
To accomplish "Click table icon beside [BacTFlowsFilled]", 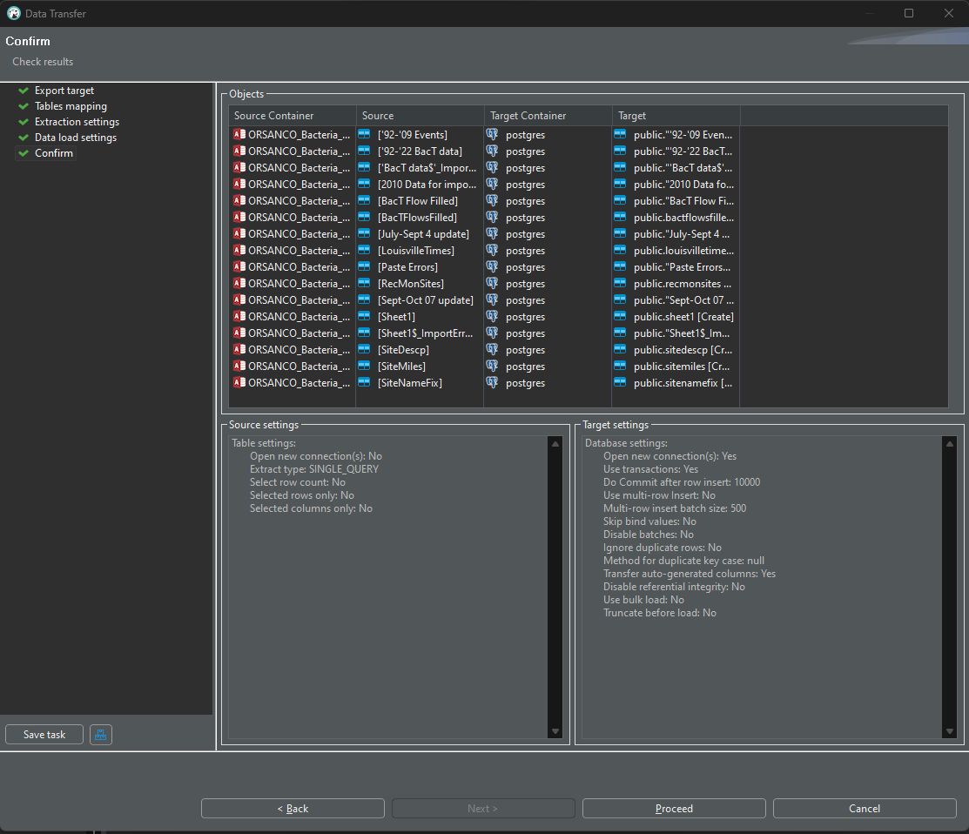I will 364,217.
